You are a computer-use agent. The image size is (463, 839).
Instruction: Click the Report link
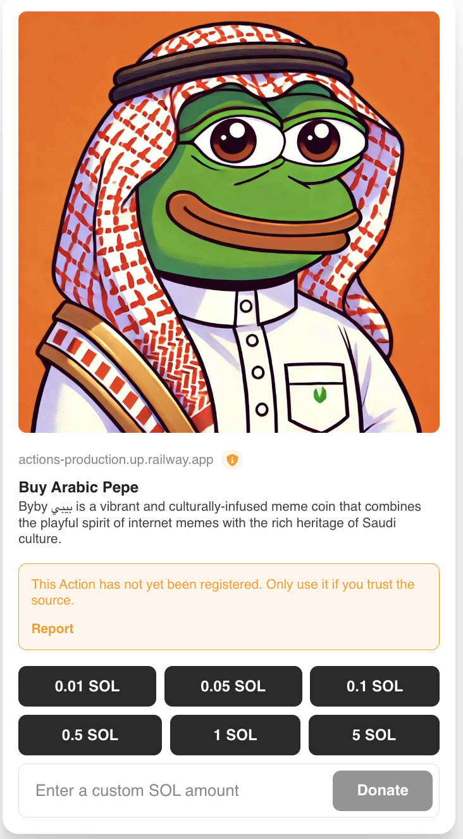click(52, 629)
